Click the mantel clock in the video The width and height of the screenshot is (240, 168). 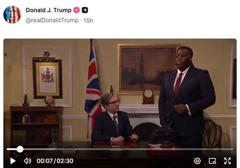[x=148, y=96]
